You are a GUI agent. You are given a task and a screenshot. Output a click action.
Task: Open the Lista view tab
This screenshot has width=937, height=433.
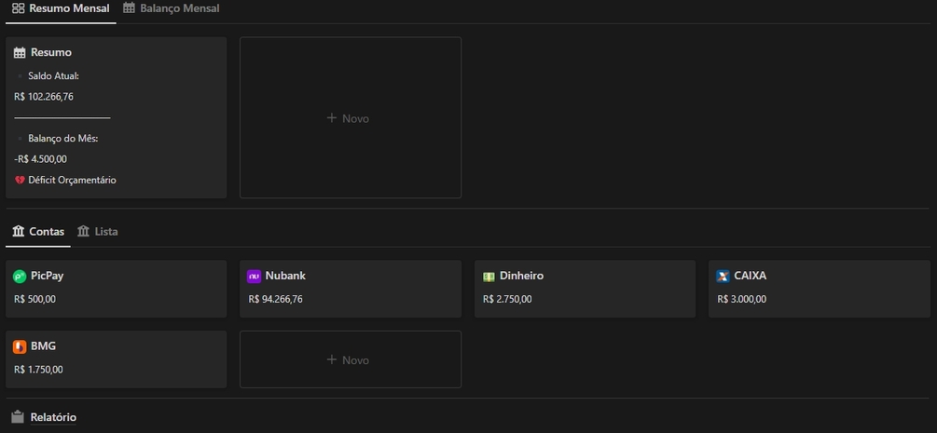click(x=98, y=231)
